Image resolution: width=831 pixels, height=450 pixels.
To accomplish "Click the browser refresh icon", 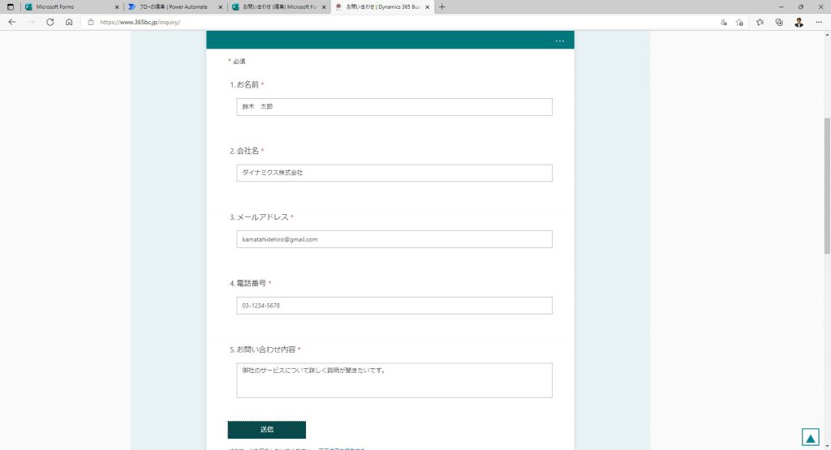I will (x=50, y=23).
